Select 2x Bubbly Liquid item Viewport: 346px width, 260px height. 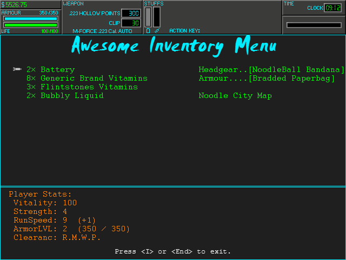65,96
